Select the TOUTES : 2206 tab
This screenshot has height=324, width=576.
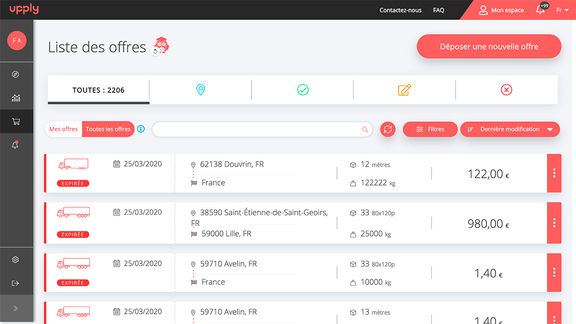click(99, 90)
